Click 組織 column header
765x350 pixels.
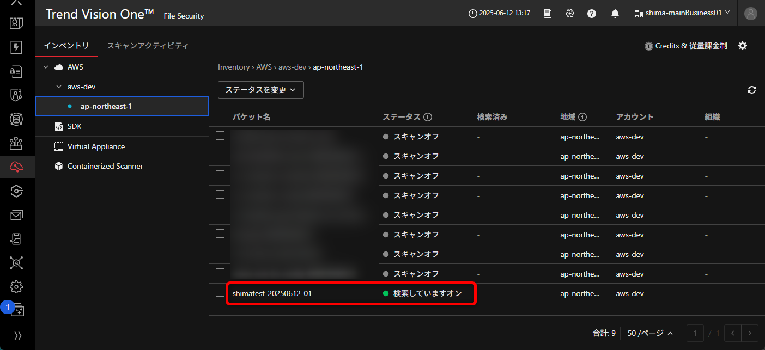pyautogui.click(x=712, y=117)
